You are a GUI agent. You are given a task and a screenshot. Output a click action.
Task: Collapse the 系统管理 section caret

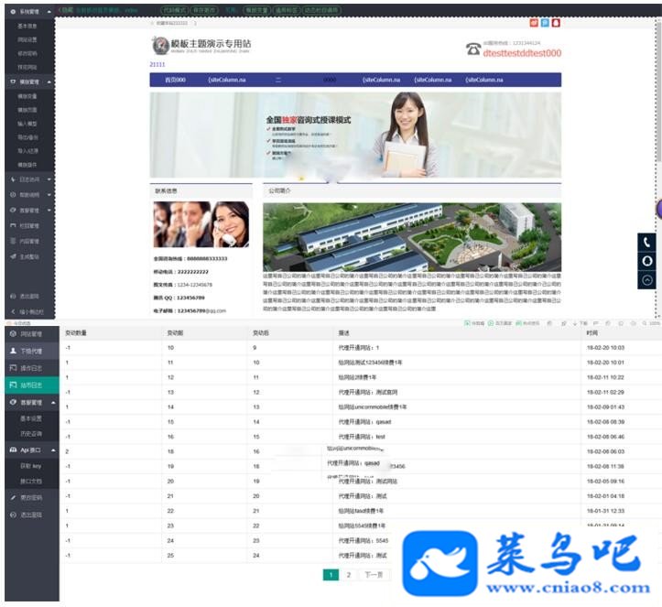49,12
